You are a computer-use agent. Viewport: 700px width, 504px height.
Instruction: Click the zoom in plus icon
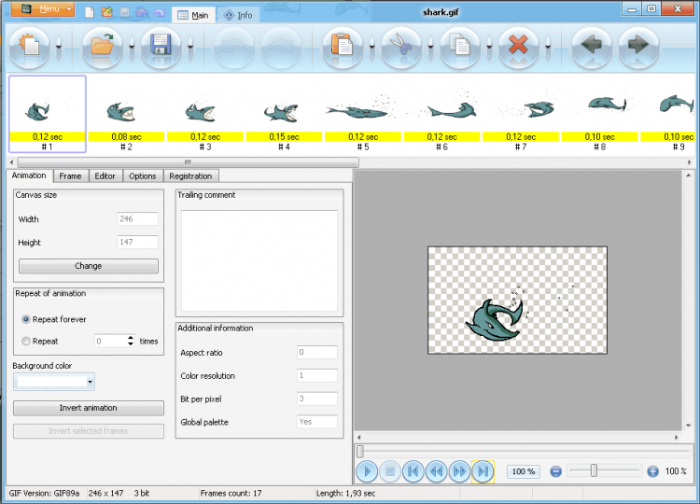[652, 471]
